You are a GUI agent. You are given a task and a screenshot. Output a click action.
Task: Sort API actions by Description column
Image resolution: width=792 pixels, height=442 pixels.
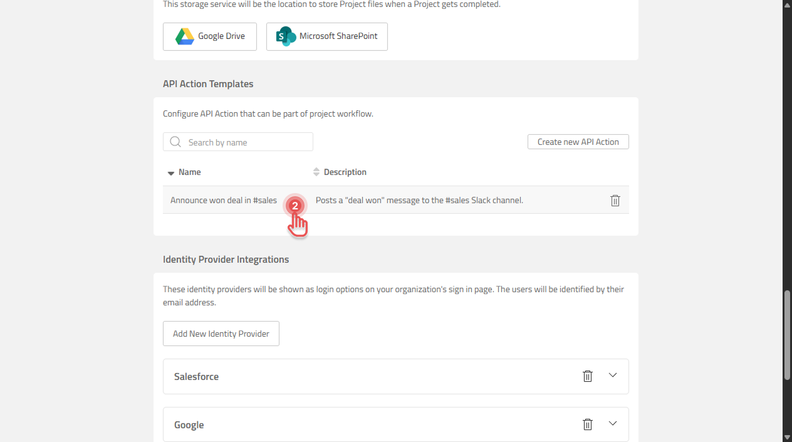[340, 172]
